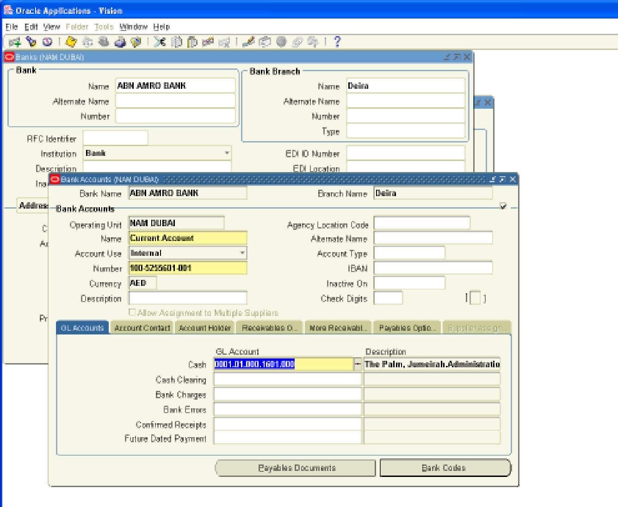Click inside the Cash Clearing field
This screenshot has width=618, height=507.
coord(287,379)
